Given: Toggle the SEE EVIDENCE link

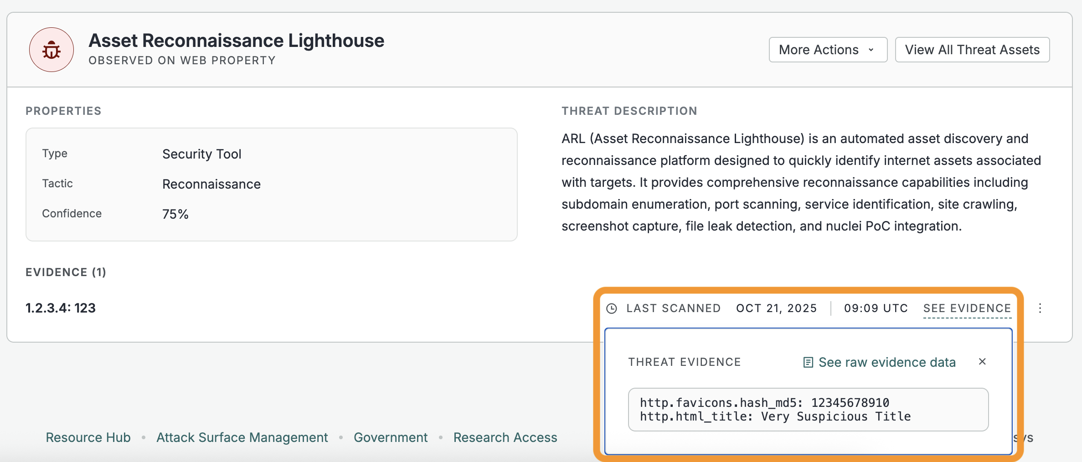Looking at the screenshot, I should (x=967, y=308).
